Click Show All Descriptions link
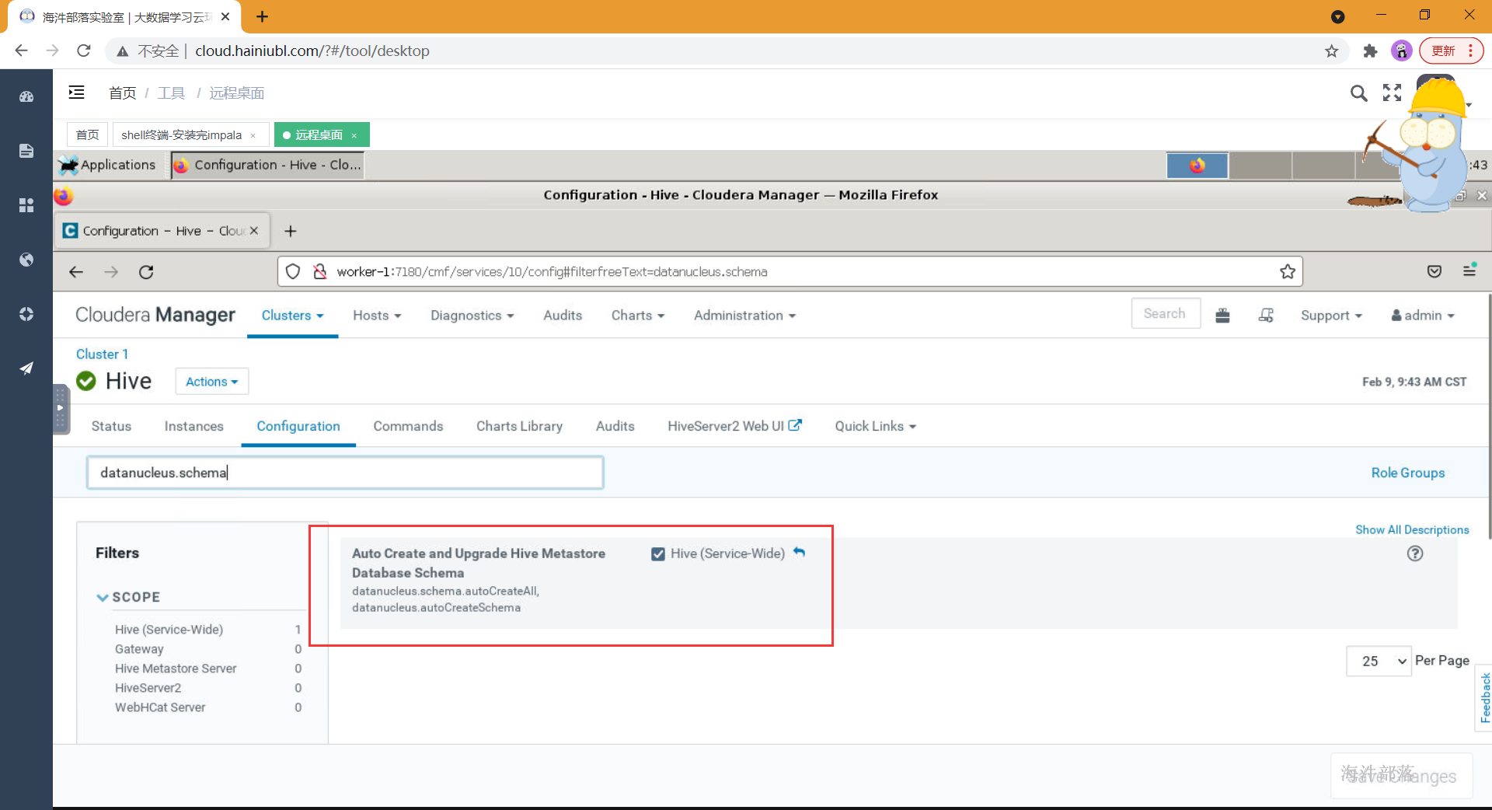Screen dimensions: 1492x810 coord(1412,529)
